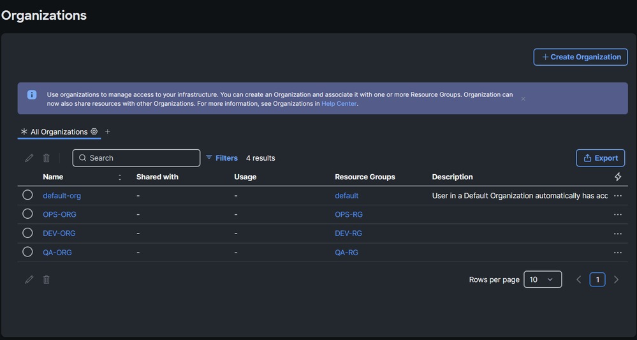Select the QA-ORG radio button
The width and height of the screenshot is (637, 340).
point(27,252)
